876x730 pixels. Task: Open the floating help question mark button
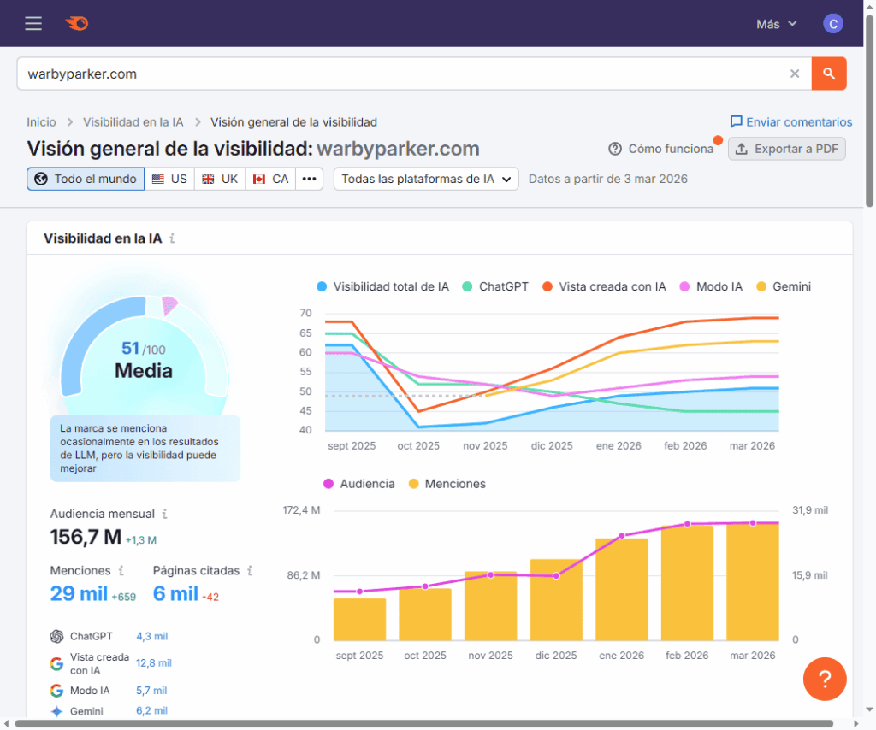pyautogui.click(x=824, y=679)
